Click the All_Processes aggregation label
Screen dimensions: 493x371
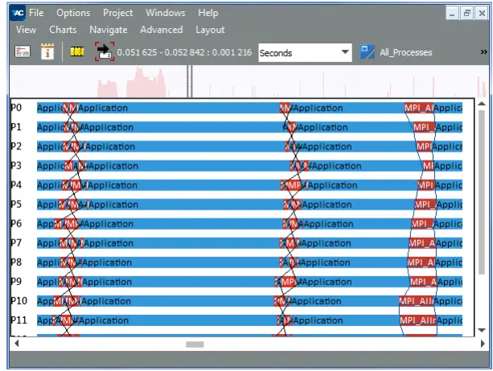pyautogui.click(x=406, y=52)
